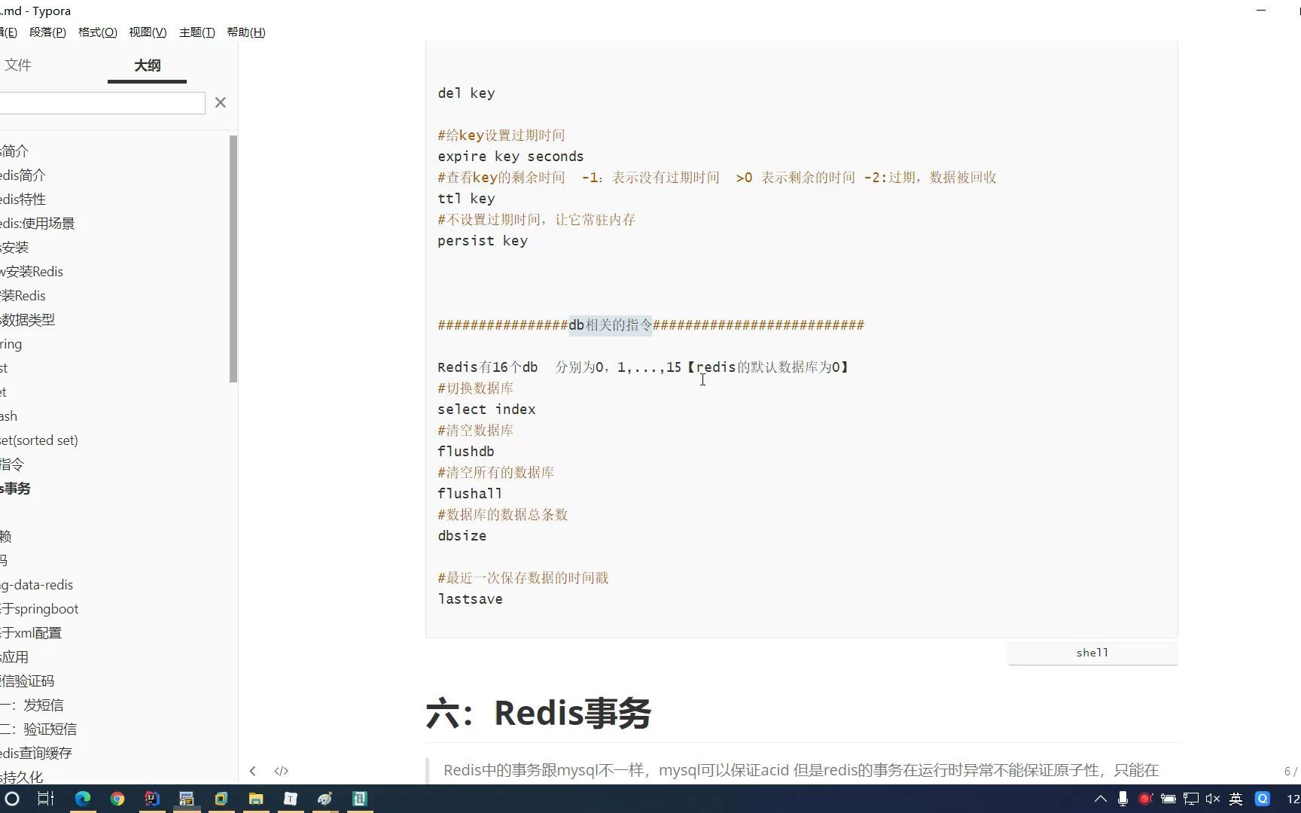Select the Redis事务 outline entry
Viewport: 1301px width, 813px height.
tap(16, 488)
